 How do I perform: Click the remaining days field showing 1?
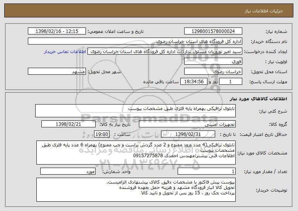(231, 82)
